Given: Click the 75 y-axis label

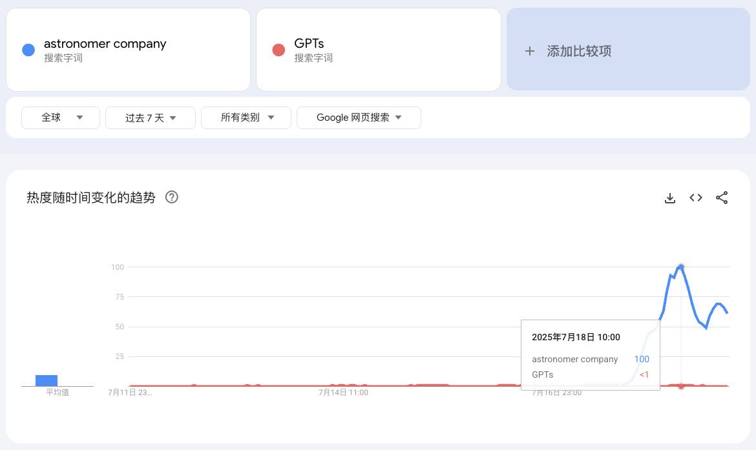Looking at the screenshot, I should pyautogui.click(x=120, y=297).
